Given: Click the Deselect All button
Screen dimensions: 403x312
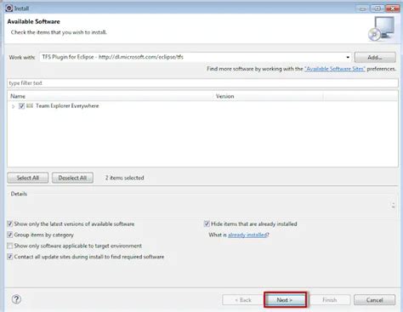Looking at the screenshot, I should coord(72,178).
